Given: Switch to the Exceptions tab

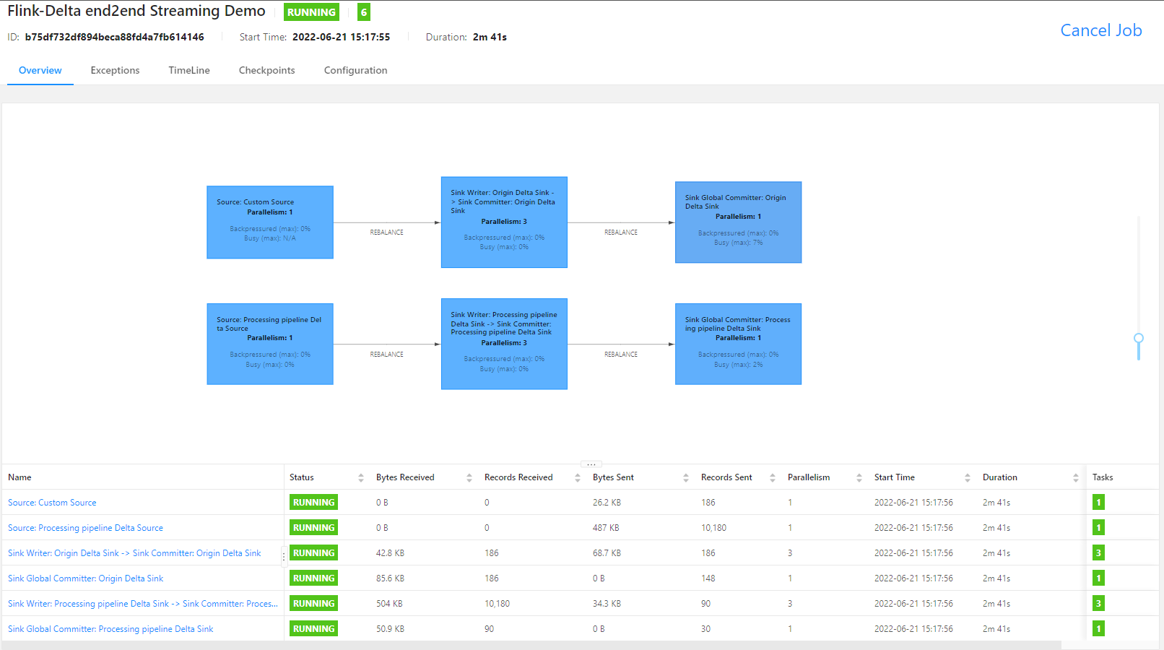Looking at the screenshot, I should coord(115,71).
